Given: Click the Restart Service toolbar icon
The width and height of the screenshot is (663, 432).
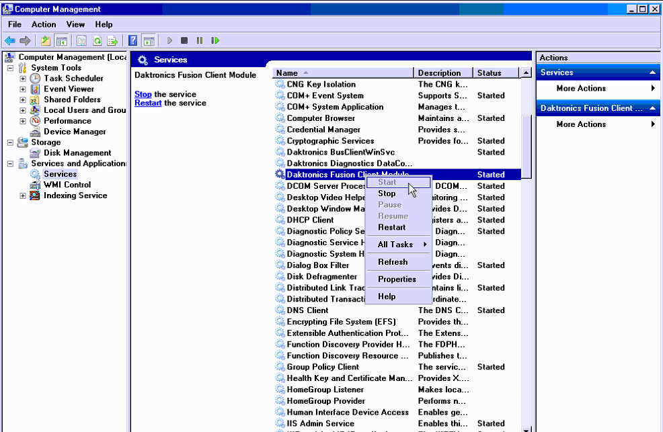Looking at the screenshot, I should pyautogui.click(x=215, y=41).
